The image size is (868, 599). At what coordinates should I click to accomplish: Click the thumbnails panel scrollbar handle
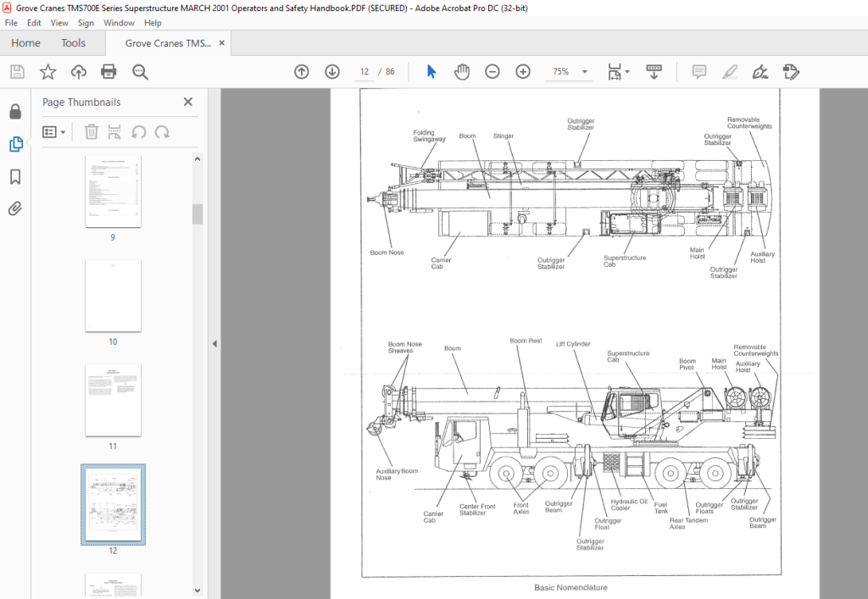click(x=197, y=214)
